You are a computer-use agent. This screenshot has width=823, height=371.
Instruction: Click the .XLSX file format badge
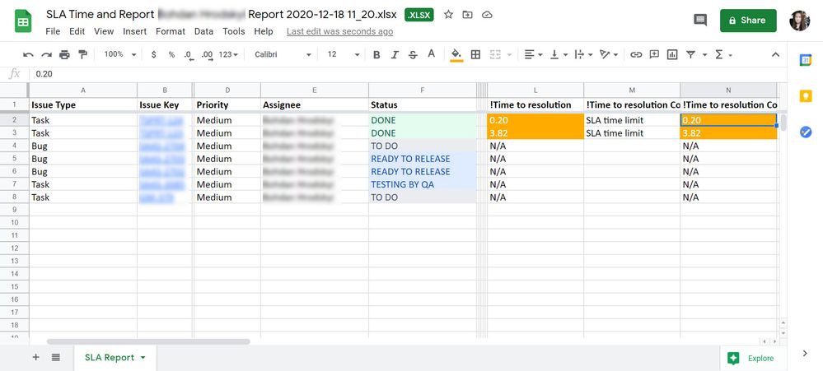(x=419, y=15)
